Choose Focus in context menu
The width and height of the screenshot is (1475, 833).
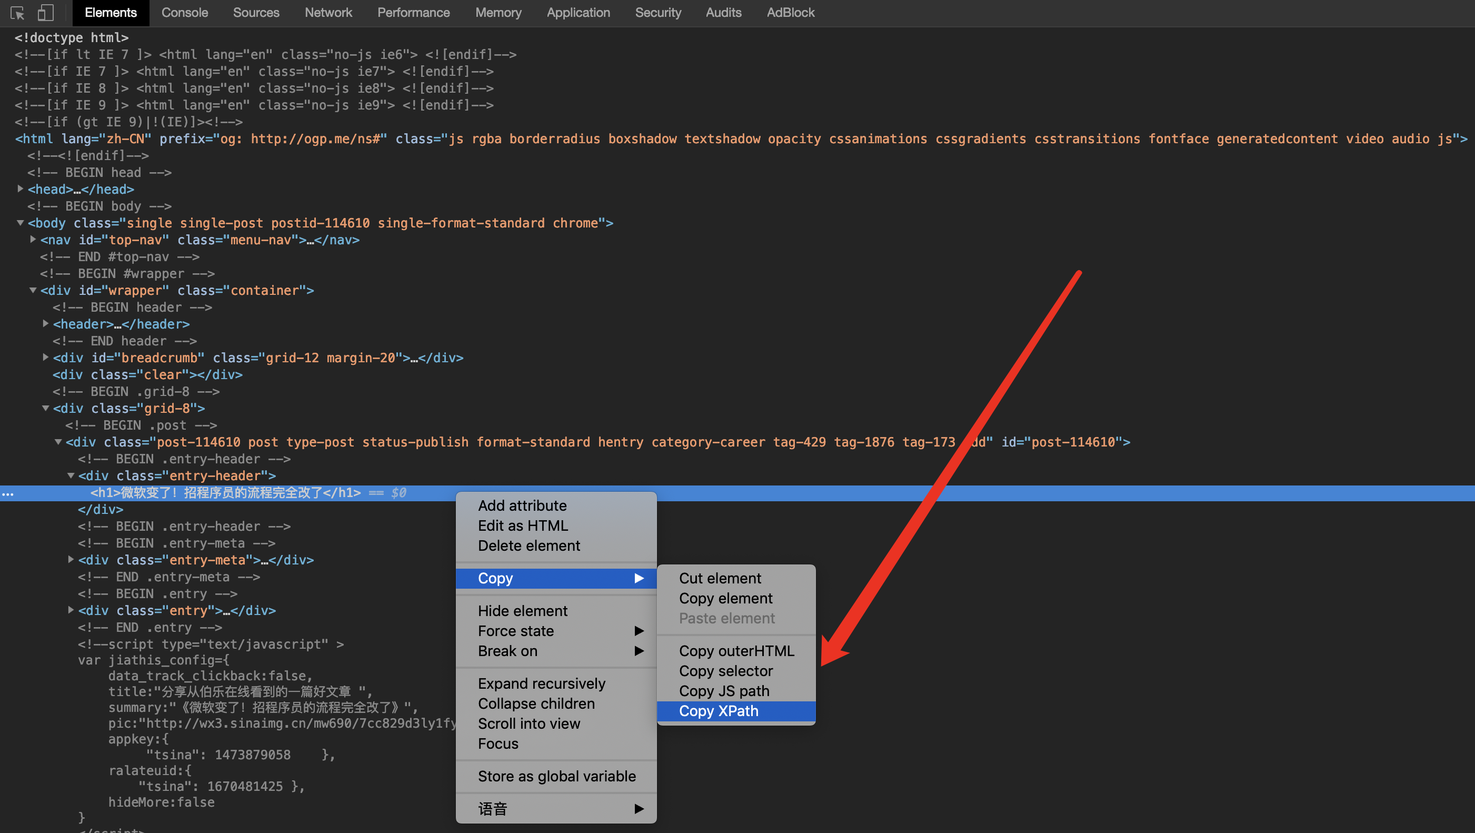pos(556,743)
